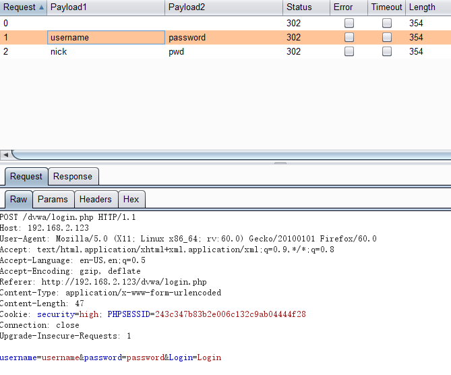Screen dimensions: 451x375
Task: Show the Params view tab
Action: (x=53, y=199)
